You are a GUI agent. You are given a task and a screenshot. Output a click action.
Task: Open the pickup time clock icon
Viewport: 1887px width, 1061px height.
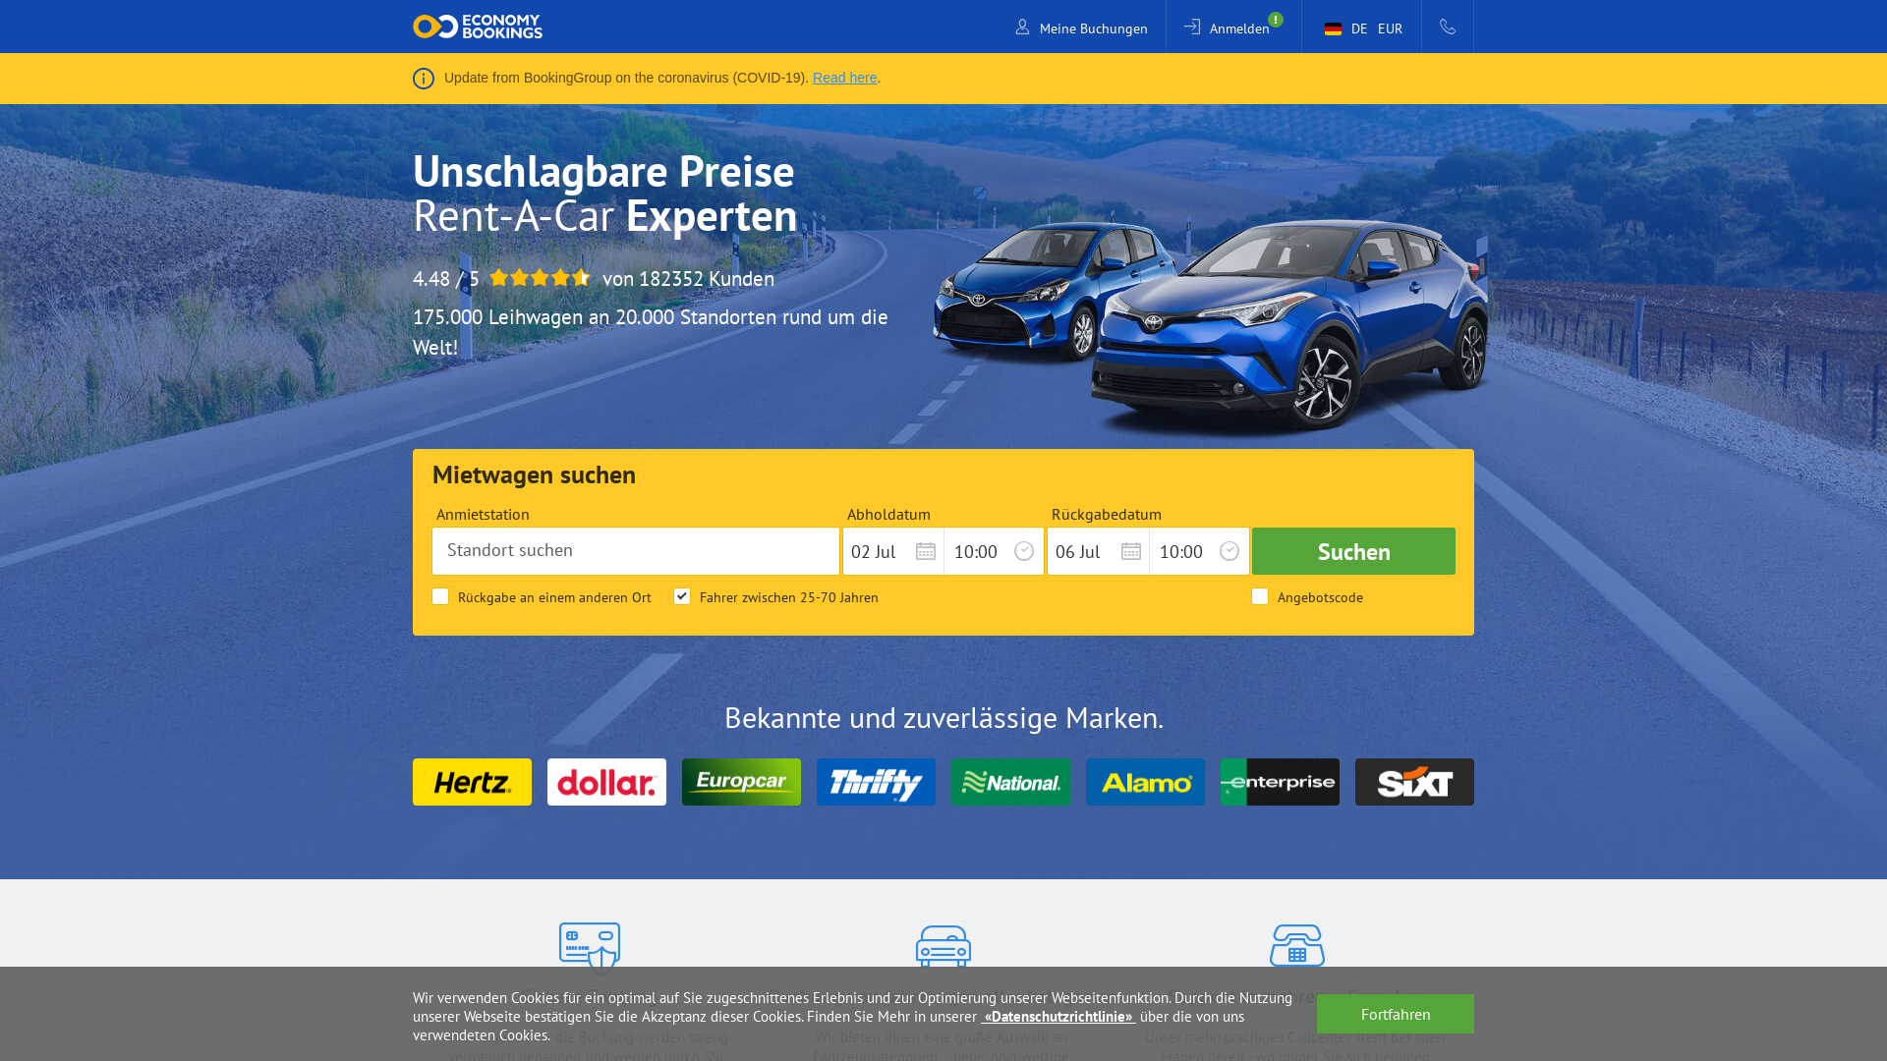coord(1024,551)
